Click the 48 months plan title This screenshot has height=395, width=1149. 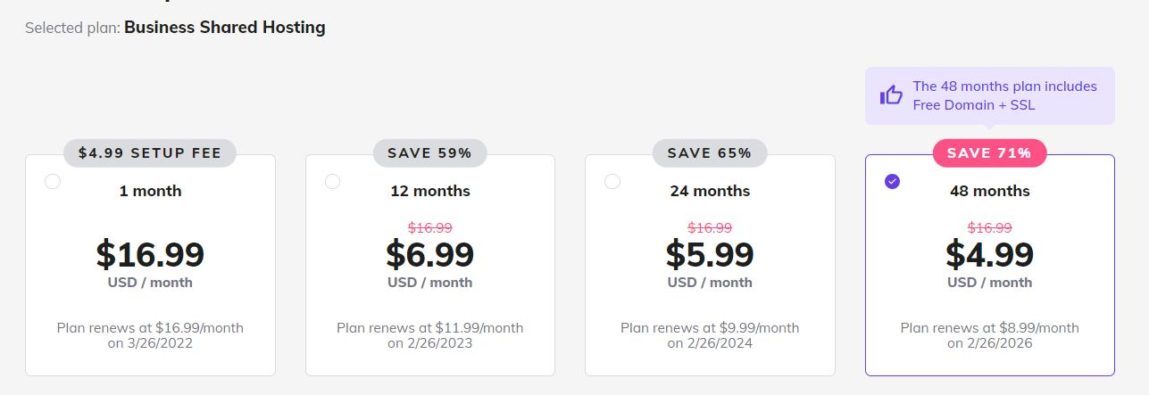989,191
